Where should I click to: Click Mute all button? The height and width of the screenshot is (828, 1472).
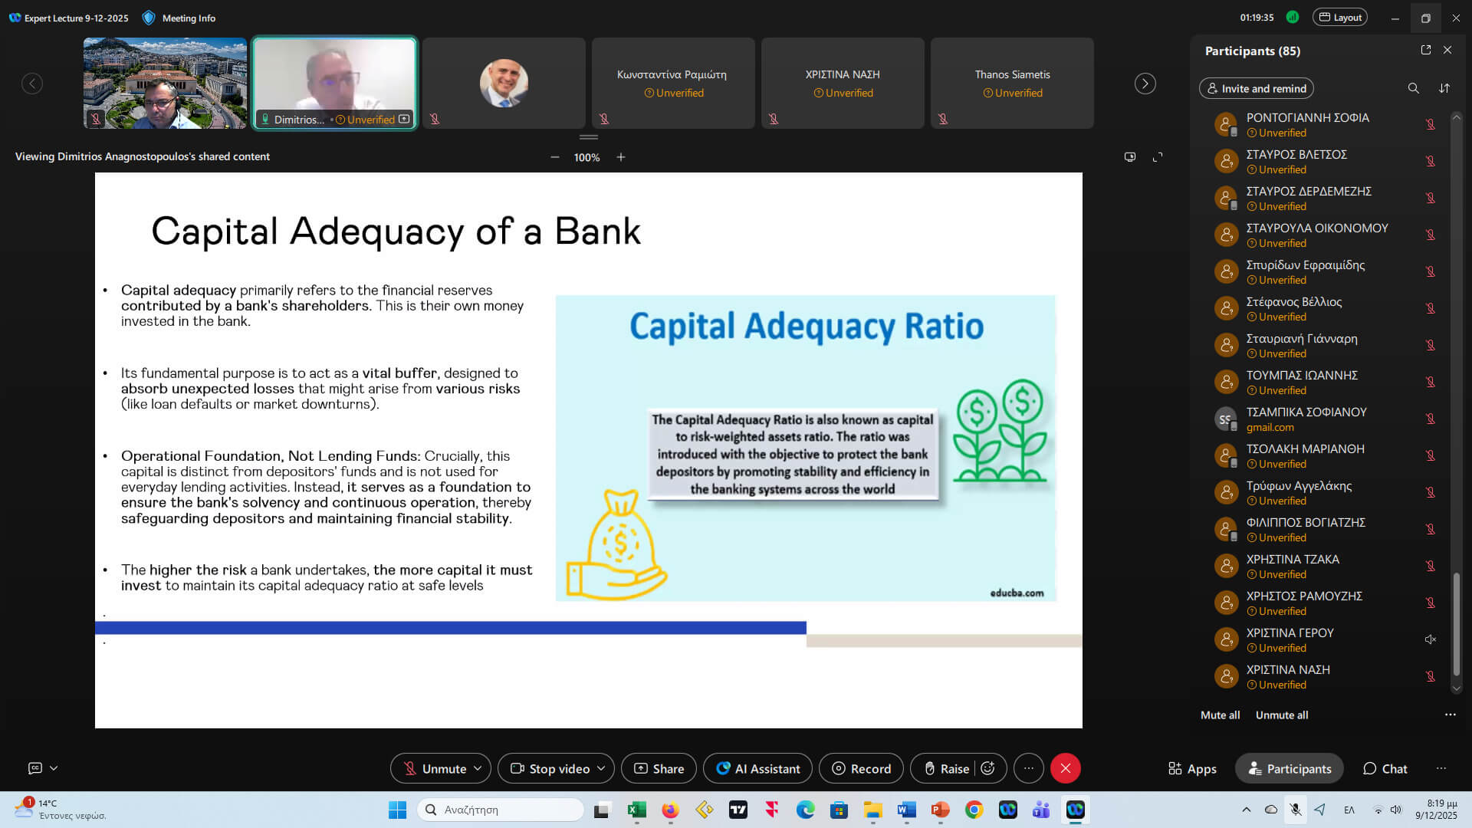pyautogui.click(x=1220, y=715)
